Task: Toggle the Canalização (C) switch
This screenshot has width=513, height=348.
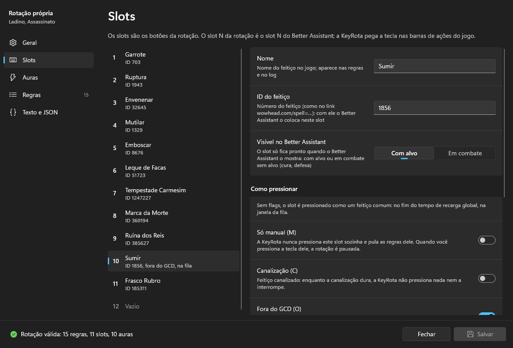Action: click(486, 278)
